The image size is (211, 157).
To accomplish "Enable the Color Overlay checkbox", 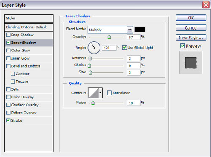I will coord(8,97).
